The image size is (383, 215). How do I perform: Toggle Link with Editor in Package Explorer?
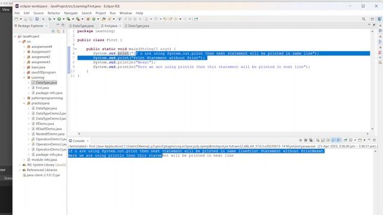pyautogui.click(x=59, y=31)
